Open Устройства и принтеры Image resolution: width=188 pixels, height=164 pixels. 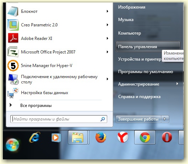click(x=140, y=59)
